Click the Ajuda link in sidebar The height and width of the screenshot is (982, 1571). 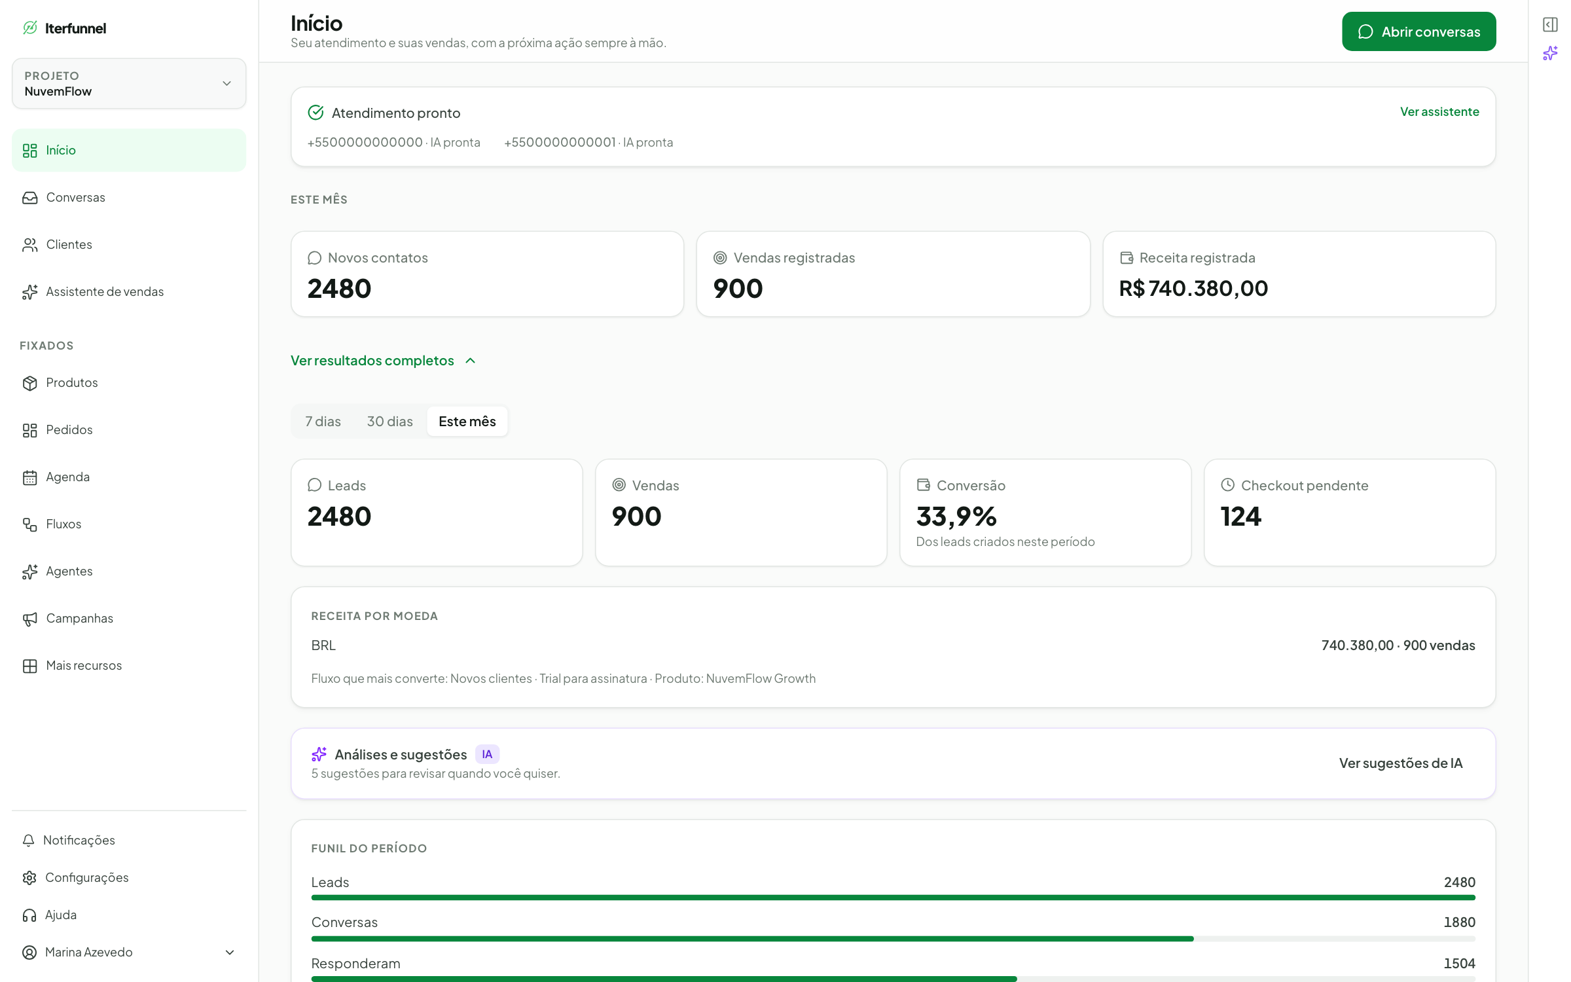pyautogui.click(x=61, y=915)
